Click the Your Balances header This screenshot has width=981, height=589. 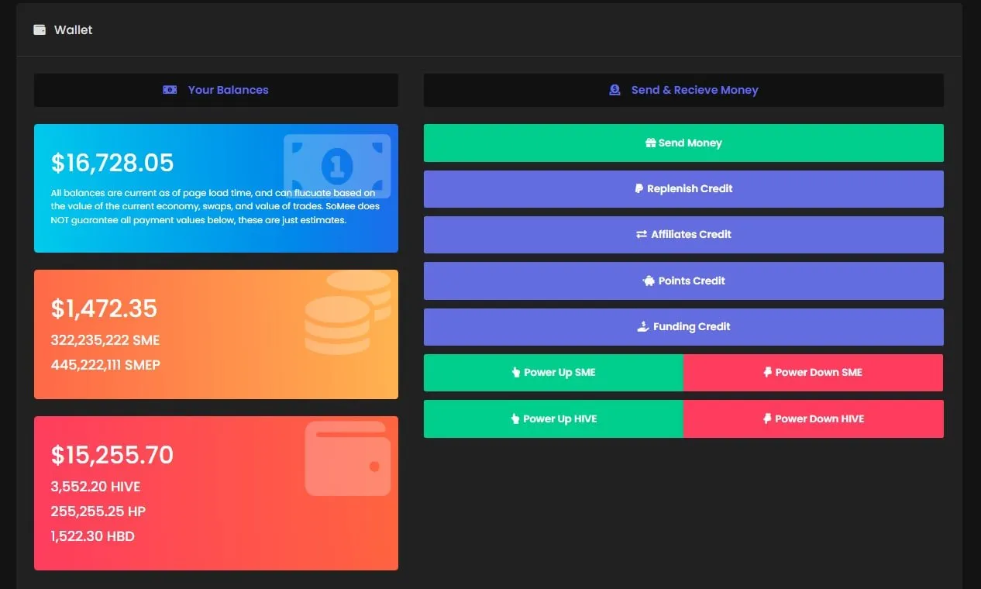(216, 90)
